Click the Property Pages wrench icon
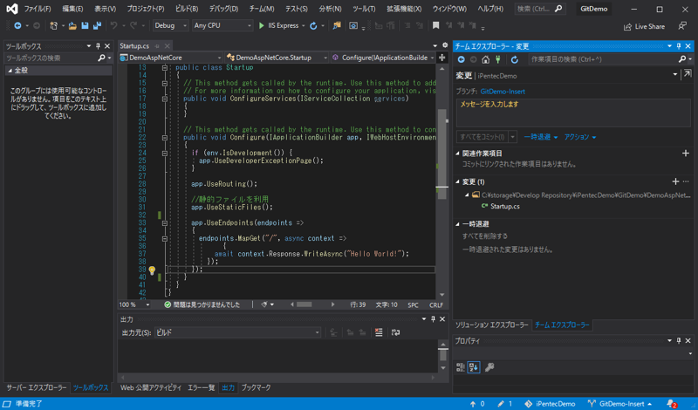This screenshot has width=698, height=410. point(489,367)
